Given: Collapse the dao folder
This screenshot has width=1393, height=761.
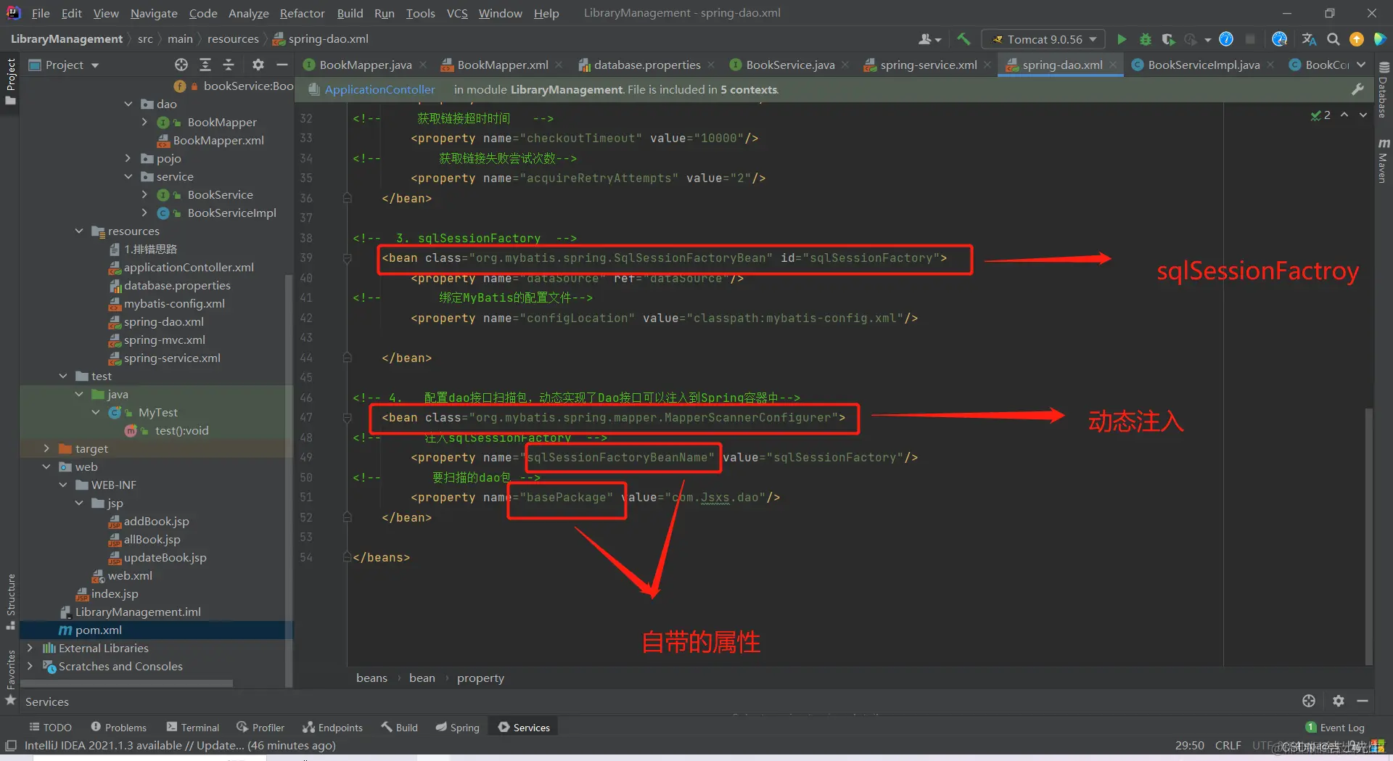Looking at the screenshot, I should 128,104.
